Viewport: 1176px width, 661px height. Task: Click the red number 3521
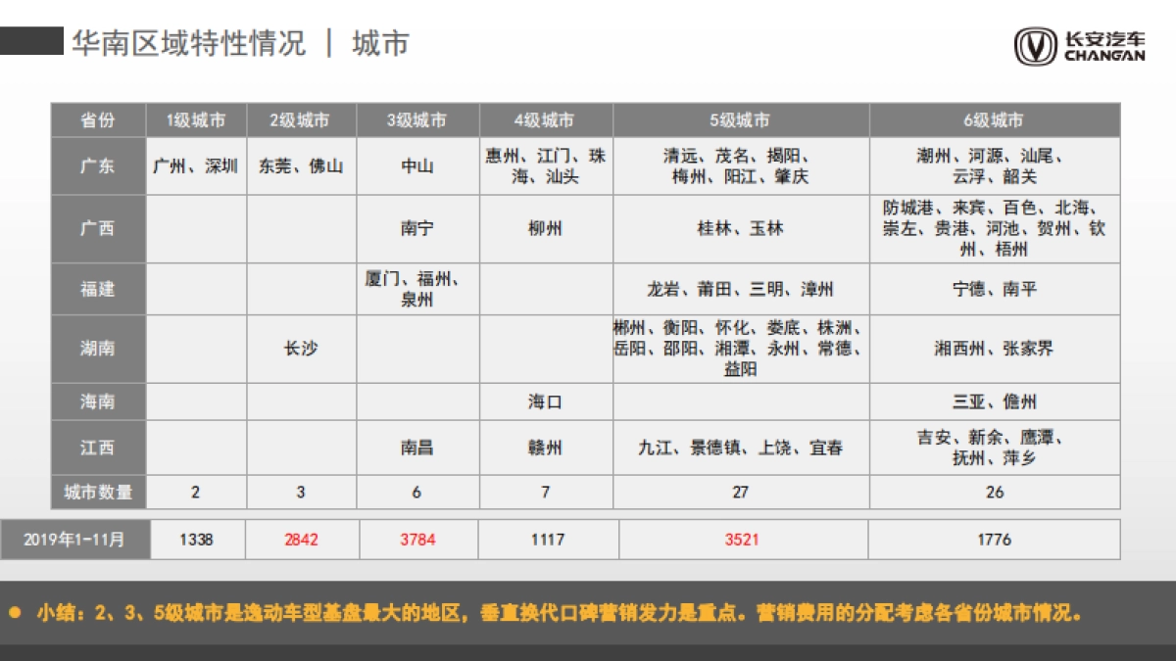tap(740, 539)
